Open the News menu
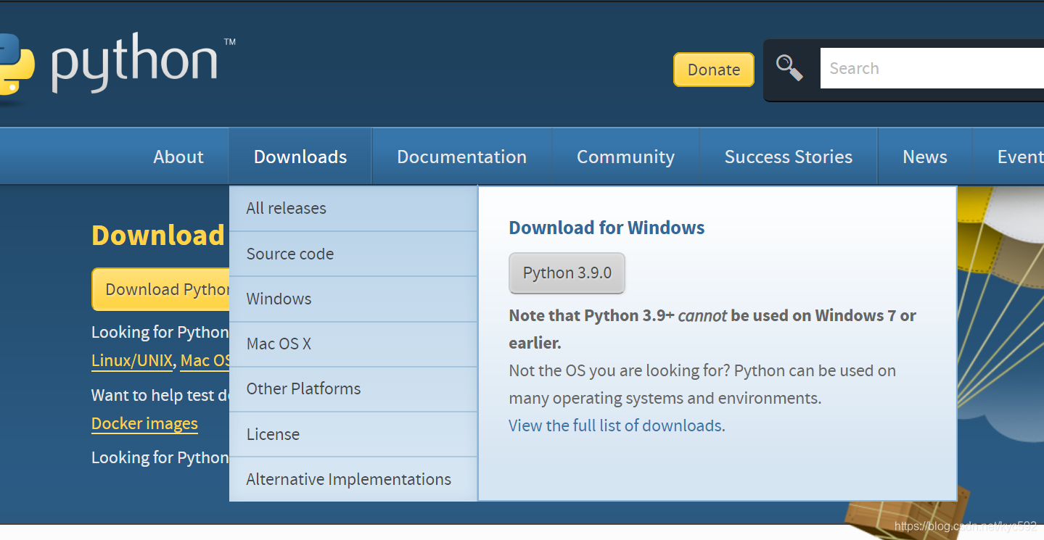 tap(925, 157)
